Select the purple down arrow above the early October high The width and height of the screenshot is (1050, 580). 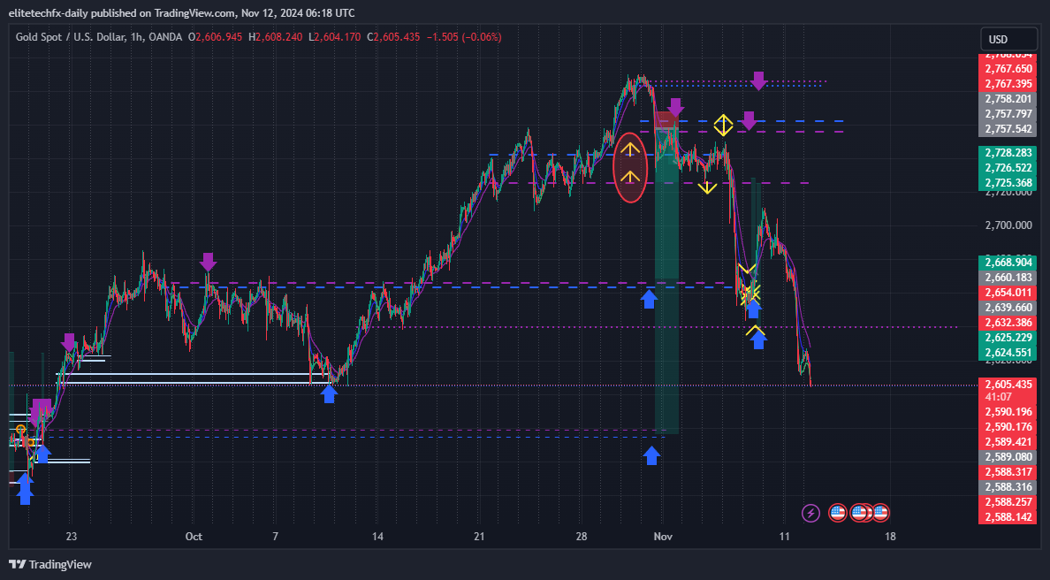click(x=209, y=262)
